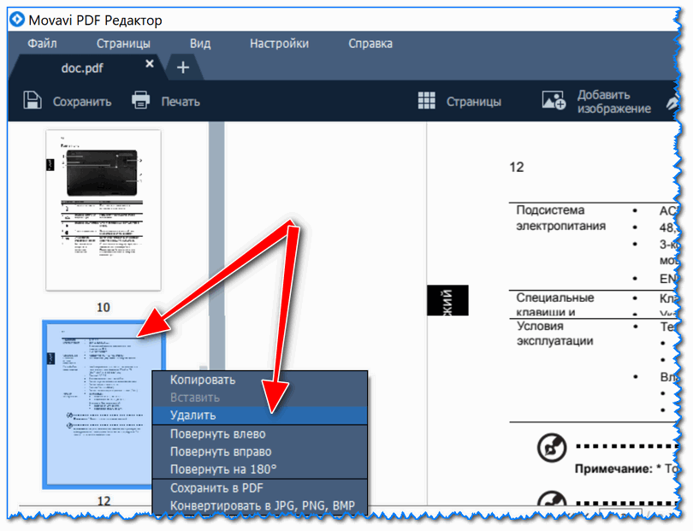The image size is (693, 531).
Task: Click the Add image icon
Action: pos(554,101)
